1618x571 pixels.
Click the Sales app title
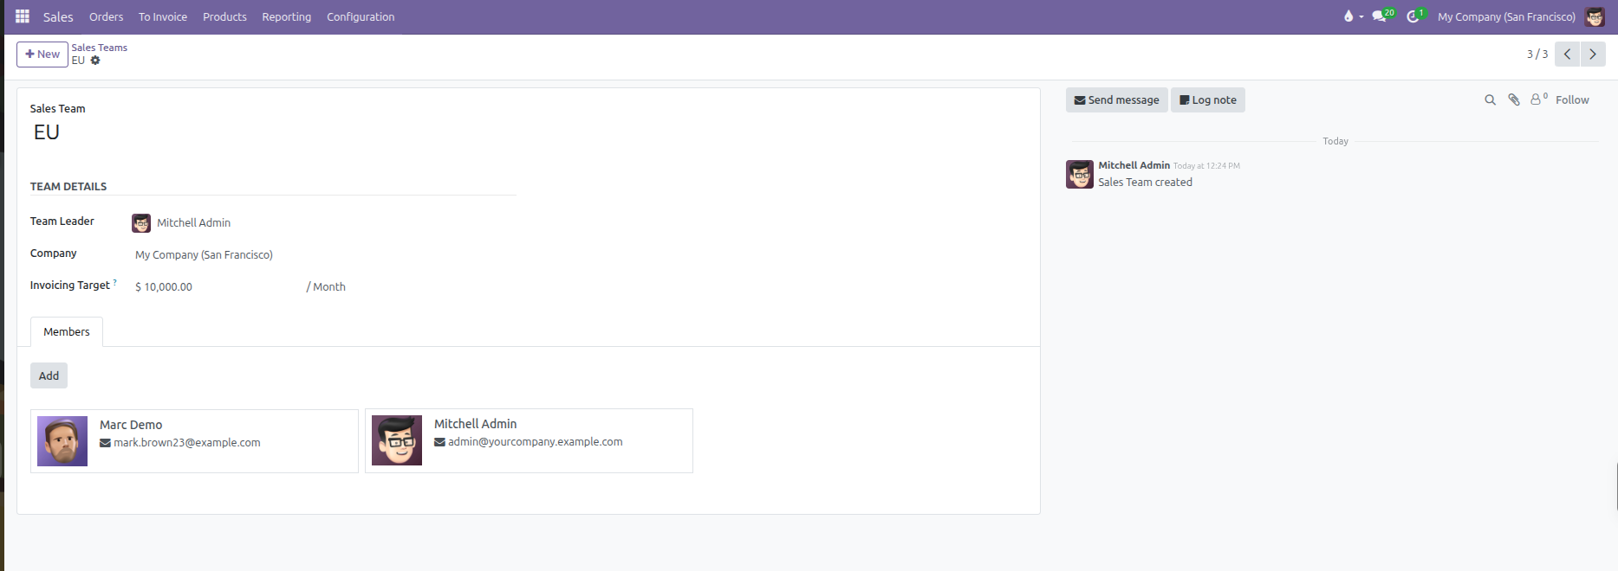(x=58, y=16)
